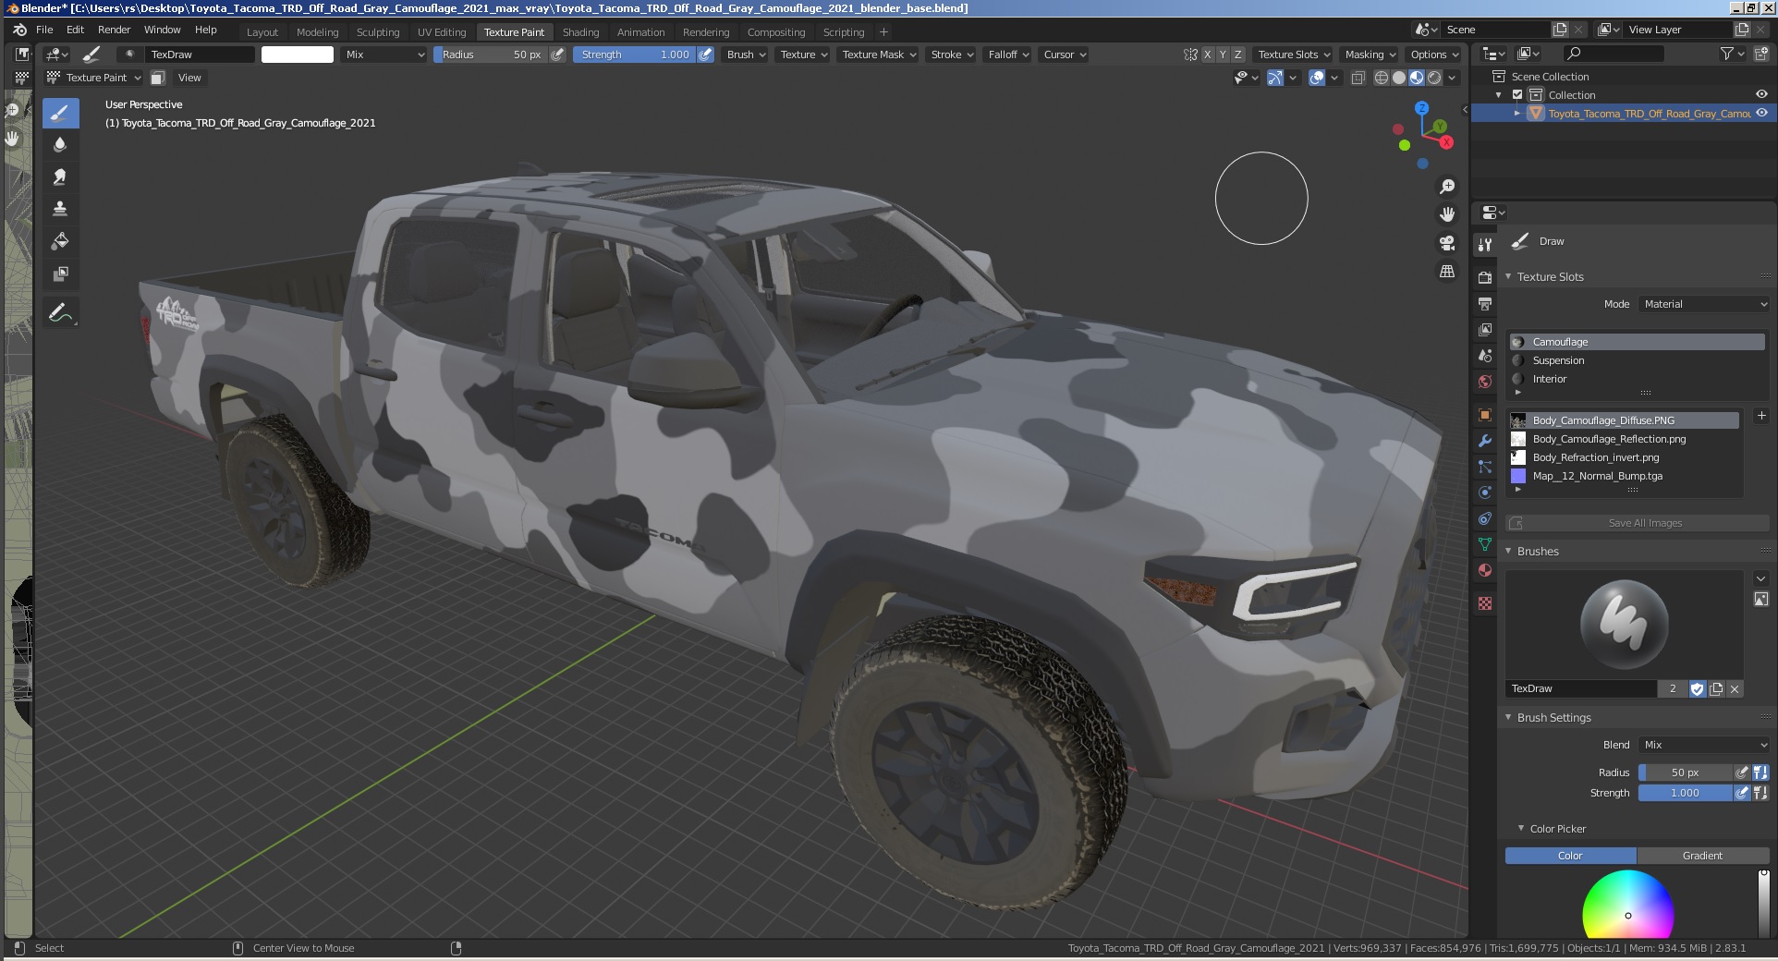Switch to the Sculpting workspace tab
The height and width of the screenshot is (961, 1778).
pos(378,31)
